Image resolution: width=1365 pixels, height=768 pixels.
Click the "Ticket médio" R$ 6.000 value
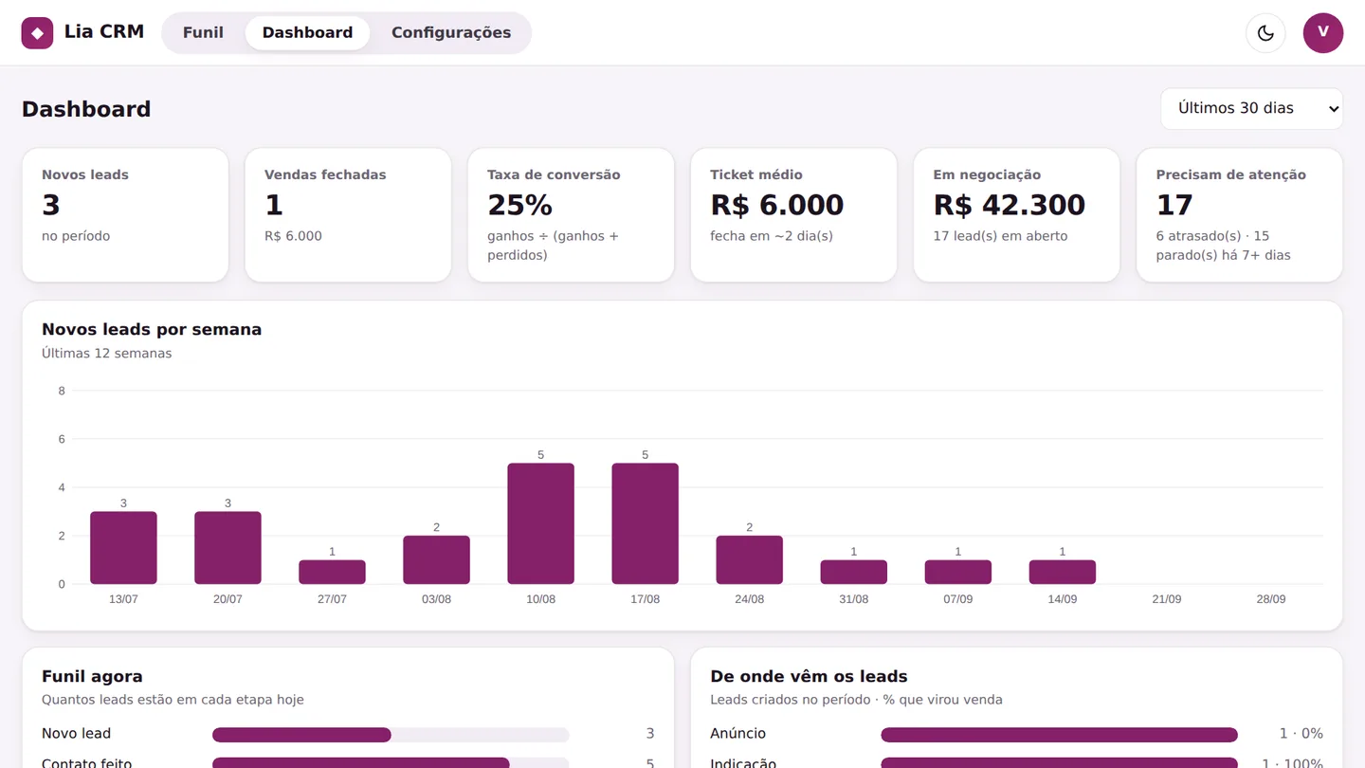tap(777, 205)
